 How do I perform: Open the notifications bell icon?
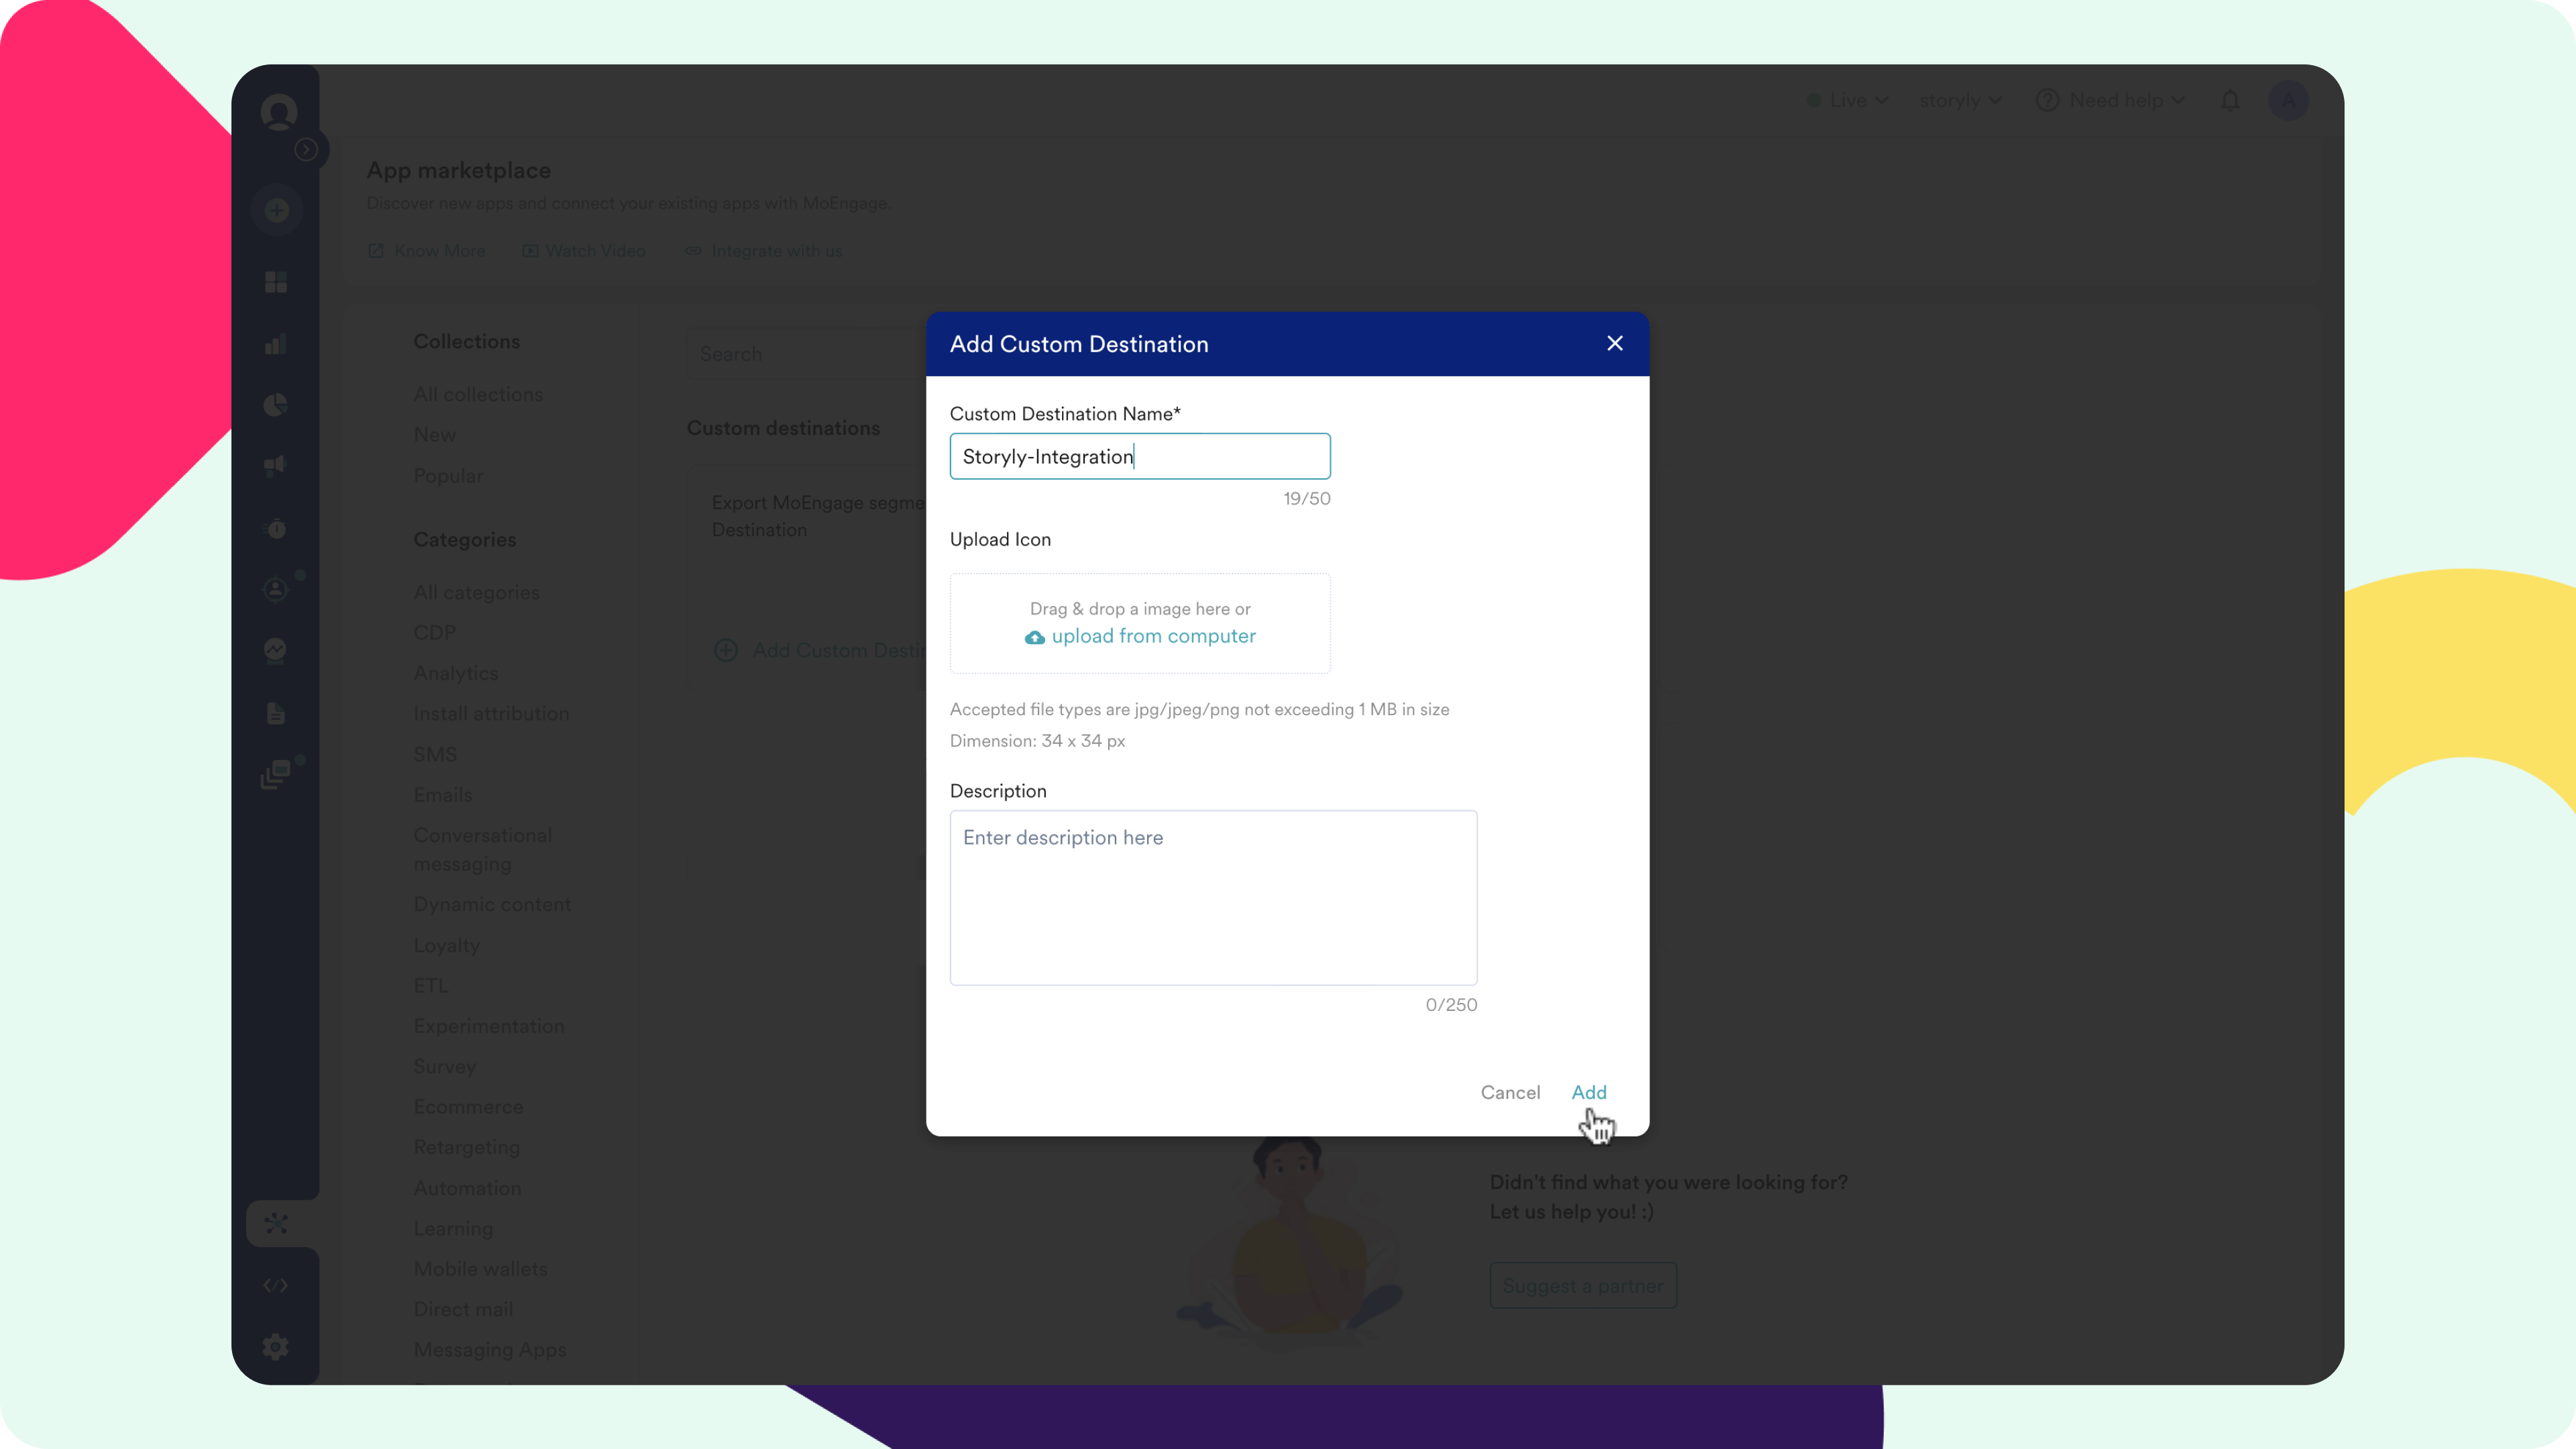pos(2229,100)
